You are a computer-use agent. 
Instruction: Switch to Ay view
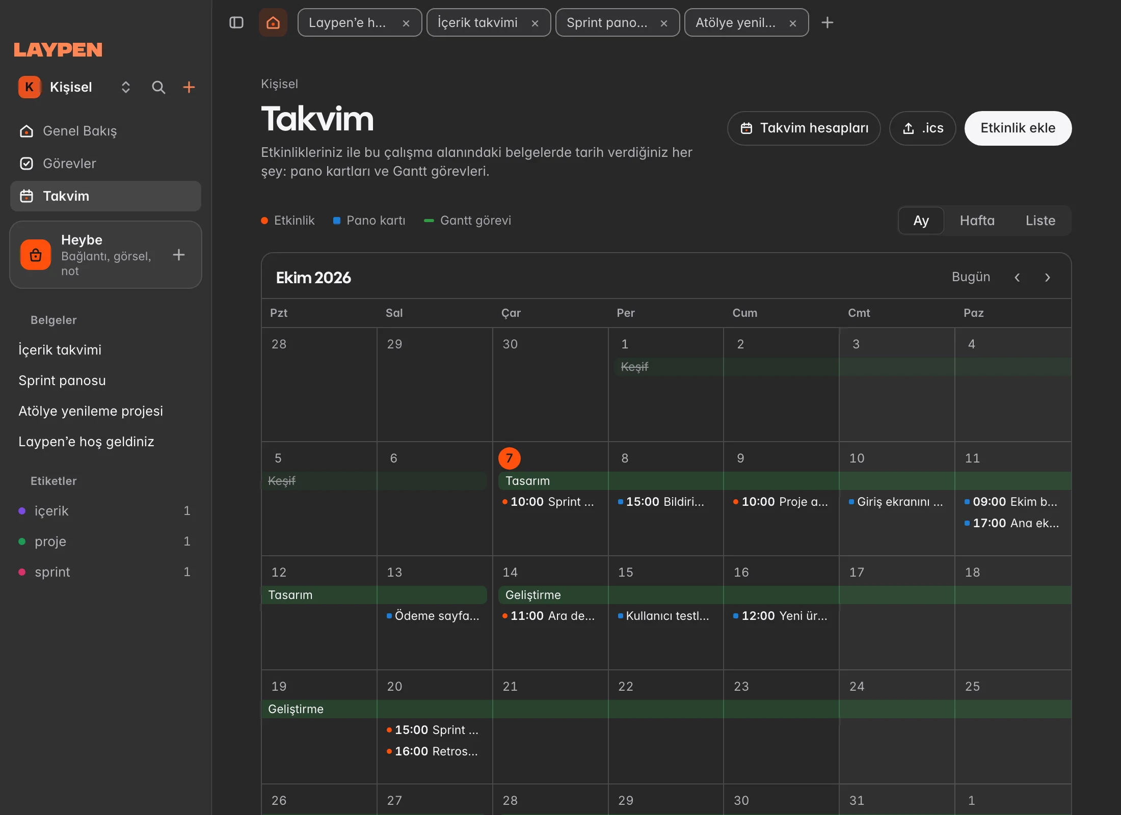[921, 221]
